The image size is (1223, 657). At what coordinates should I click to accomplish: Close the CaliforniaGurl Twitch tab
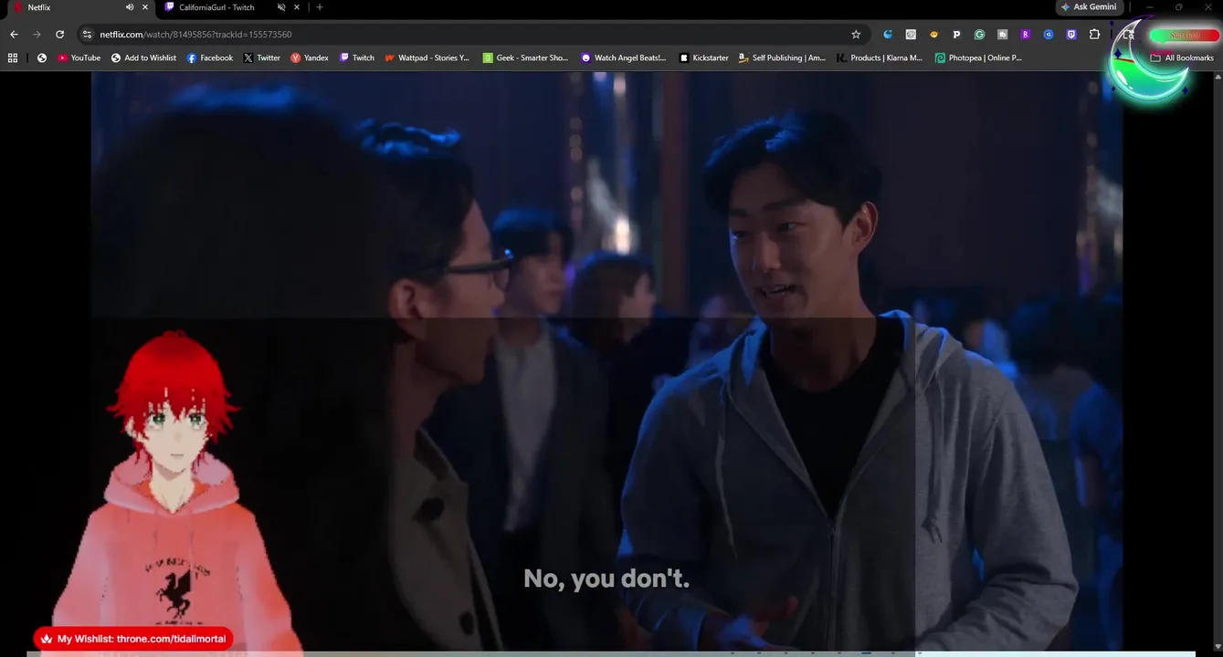click(297, 7)
